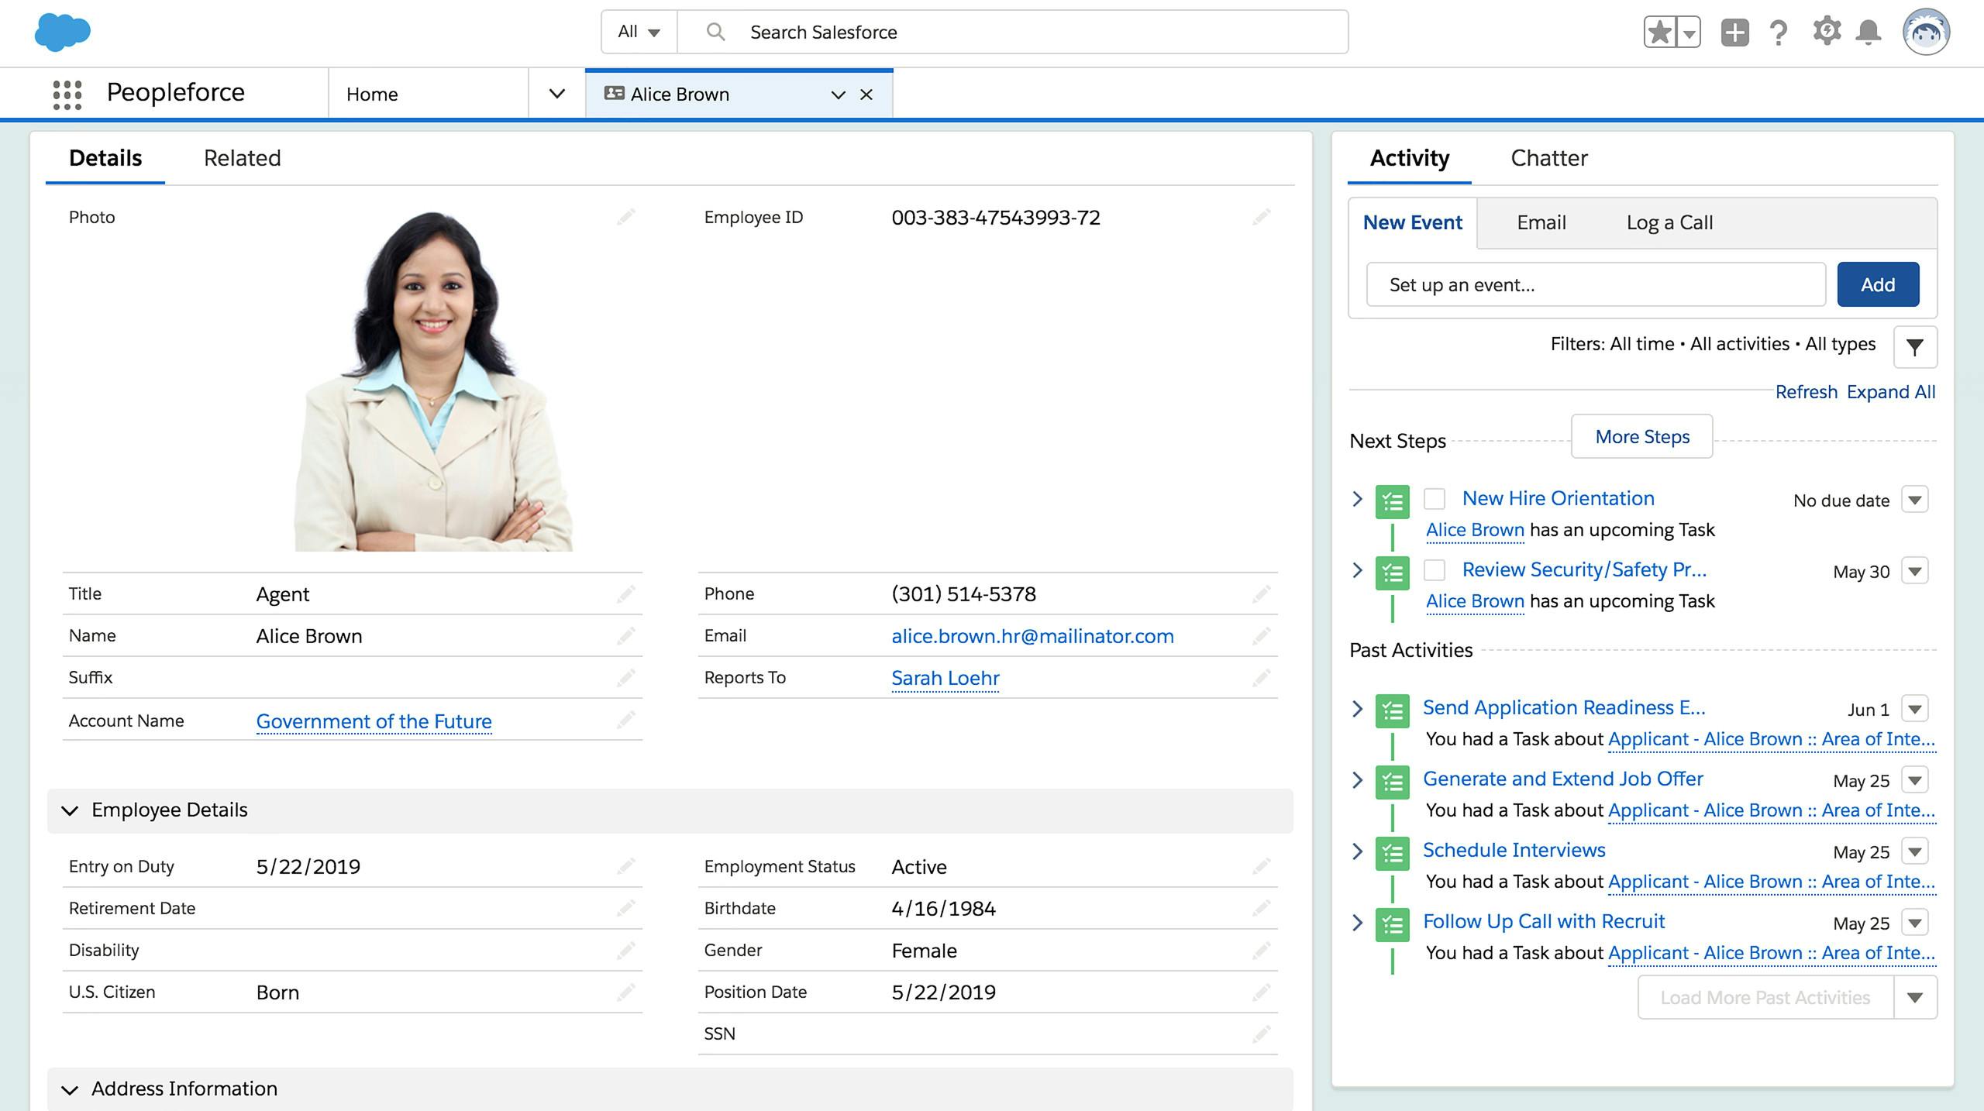
Task: Edit the Account Name pencil icon
Action: (626, 720)
